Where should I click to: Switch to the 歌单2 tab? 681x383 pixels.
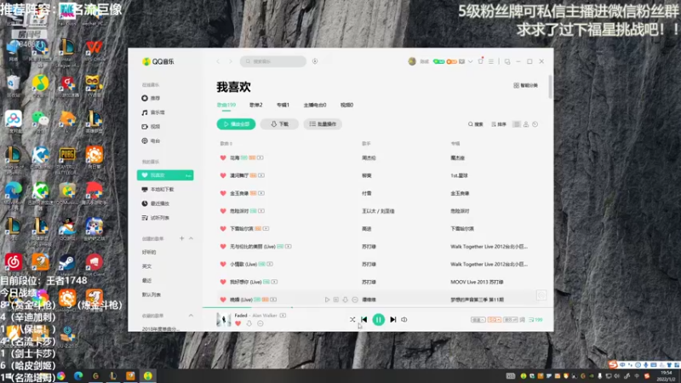click(256, 105)
